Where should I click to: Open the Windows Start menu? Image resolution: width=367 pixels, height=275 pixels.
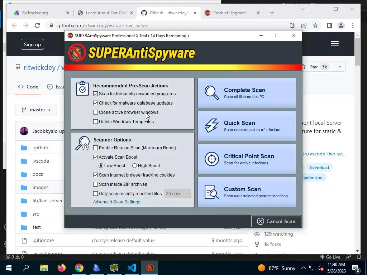(x=9, y=268)
